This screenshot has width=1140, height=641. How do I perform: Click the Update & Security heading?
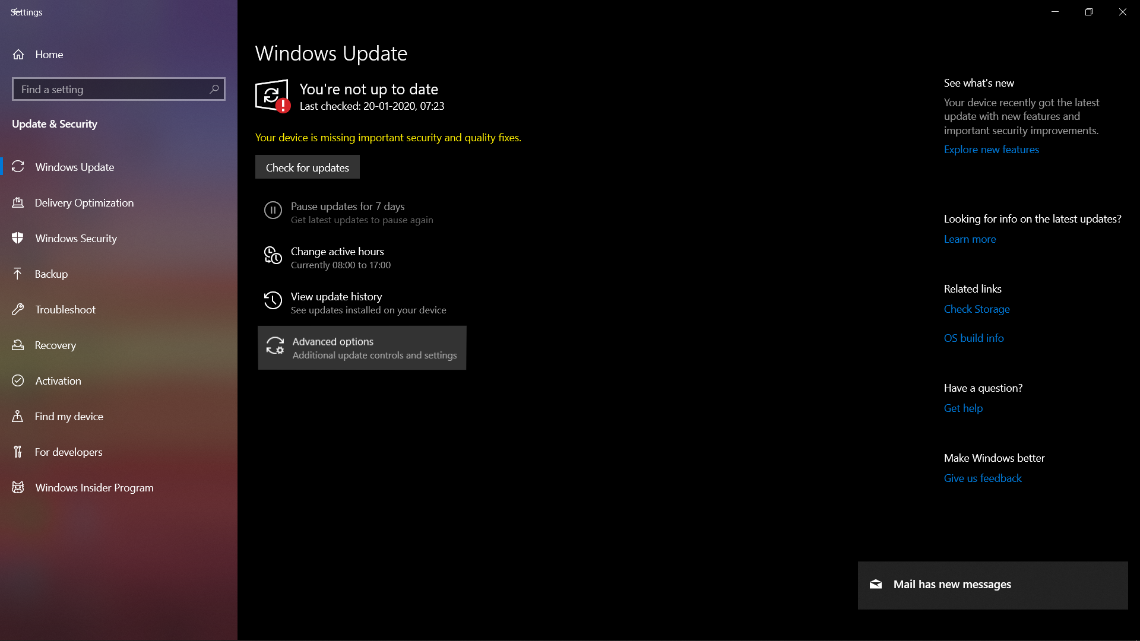coord(55,124)
